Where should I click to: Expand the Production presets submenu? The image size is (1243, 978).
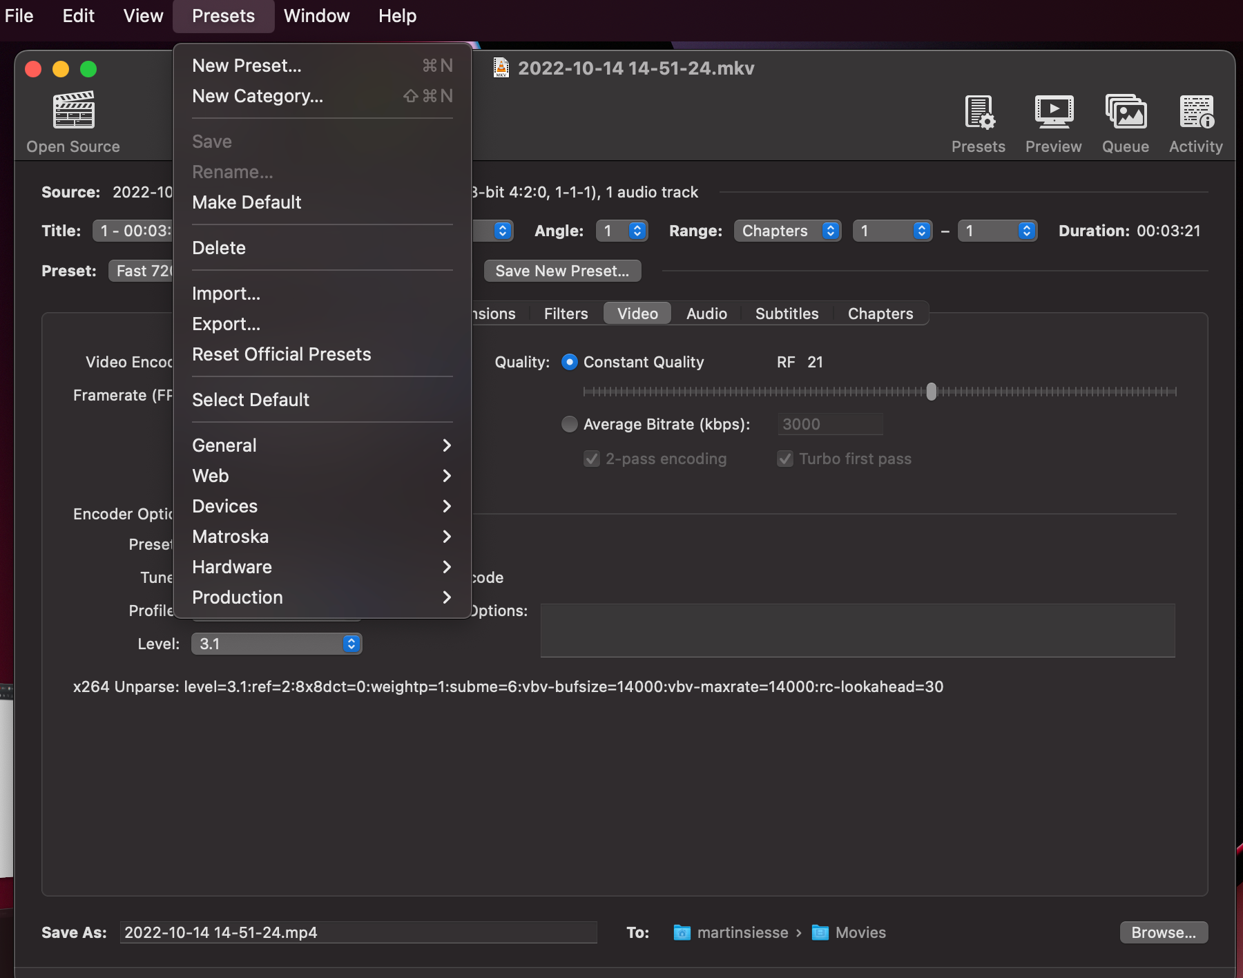coord(322,597)
